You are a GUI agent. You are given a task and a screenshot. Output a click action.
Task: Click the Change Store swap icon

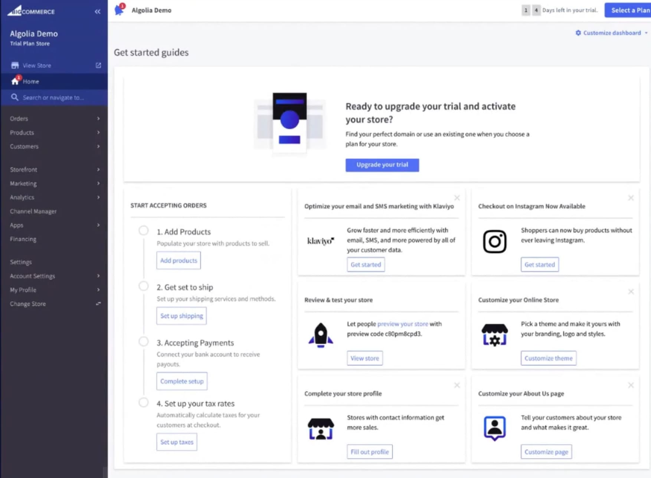point(98,304)
